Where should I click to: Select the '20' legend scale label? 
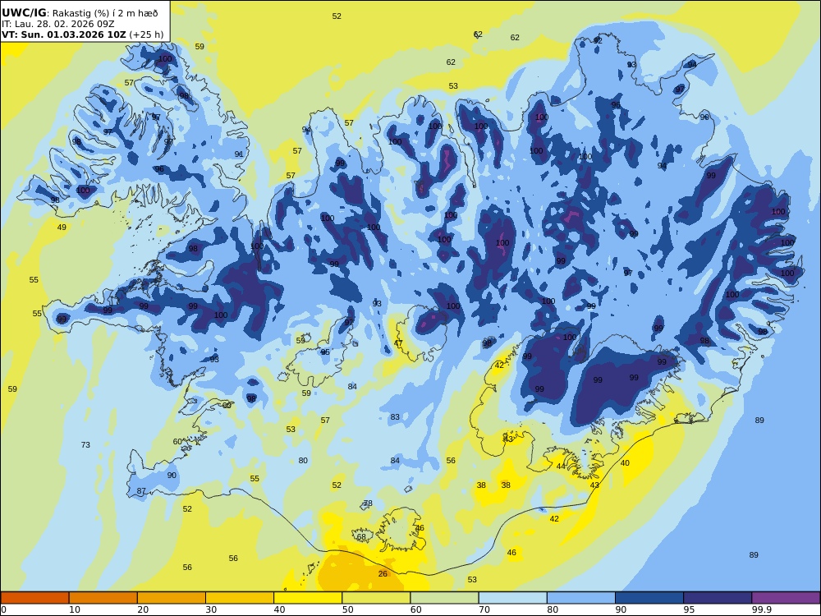pos(143,609)
